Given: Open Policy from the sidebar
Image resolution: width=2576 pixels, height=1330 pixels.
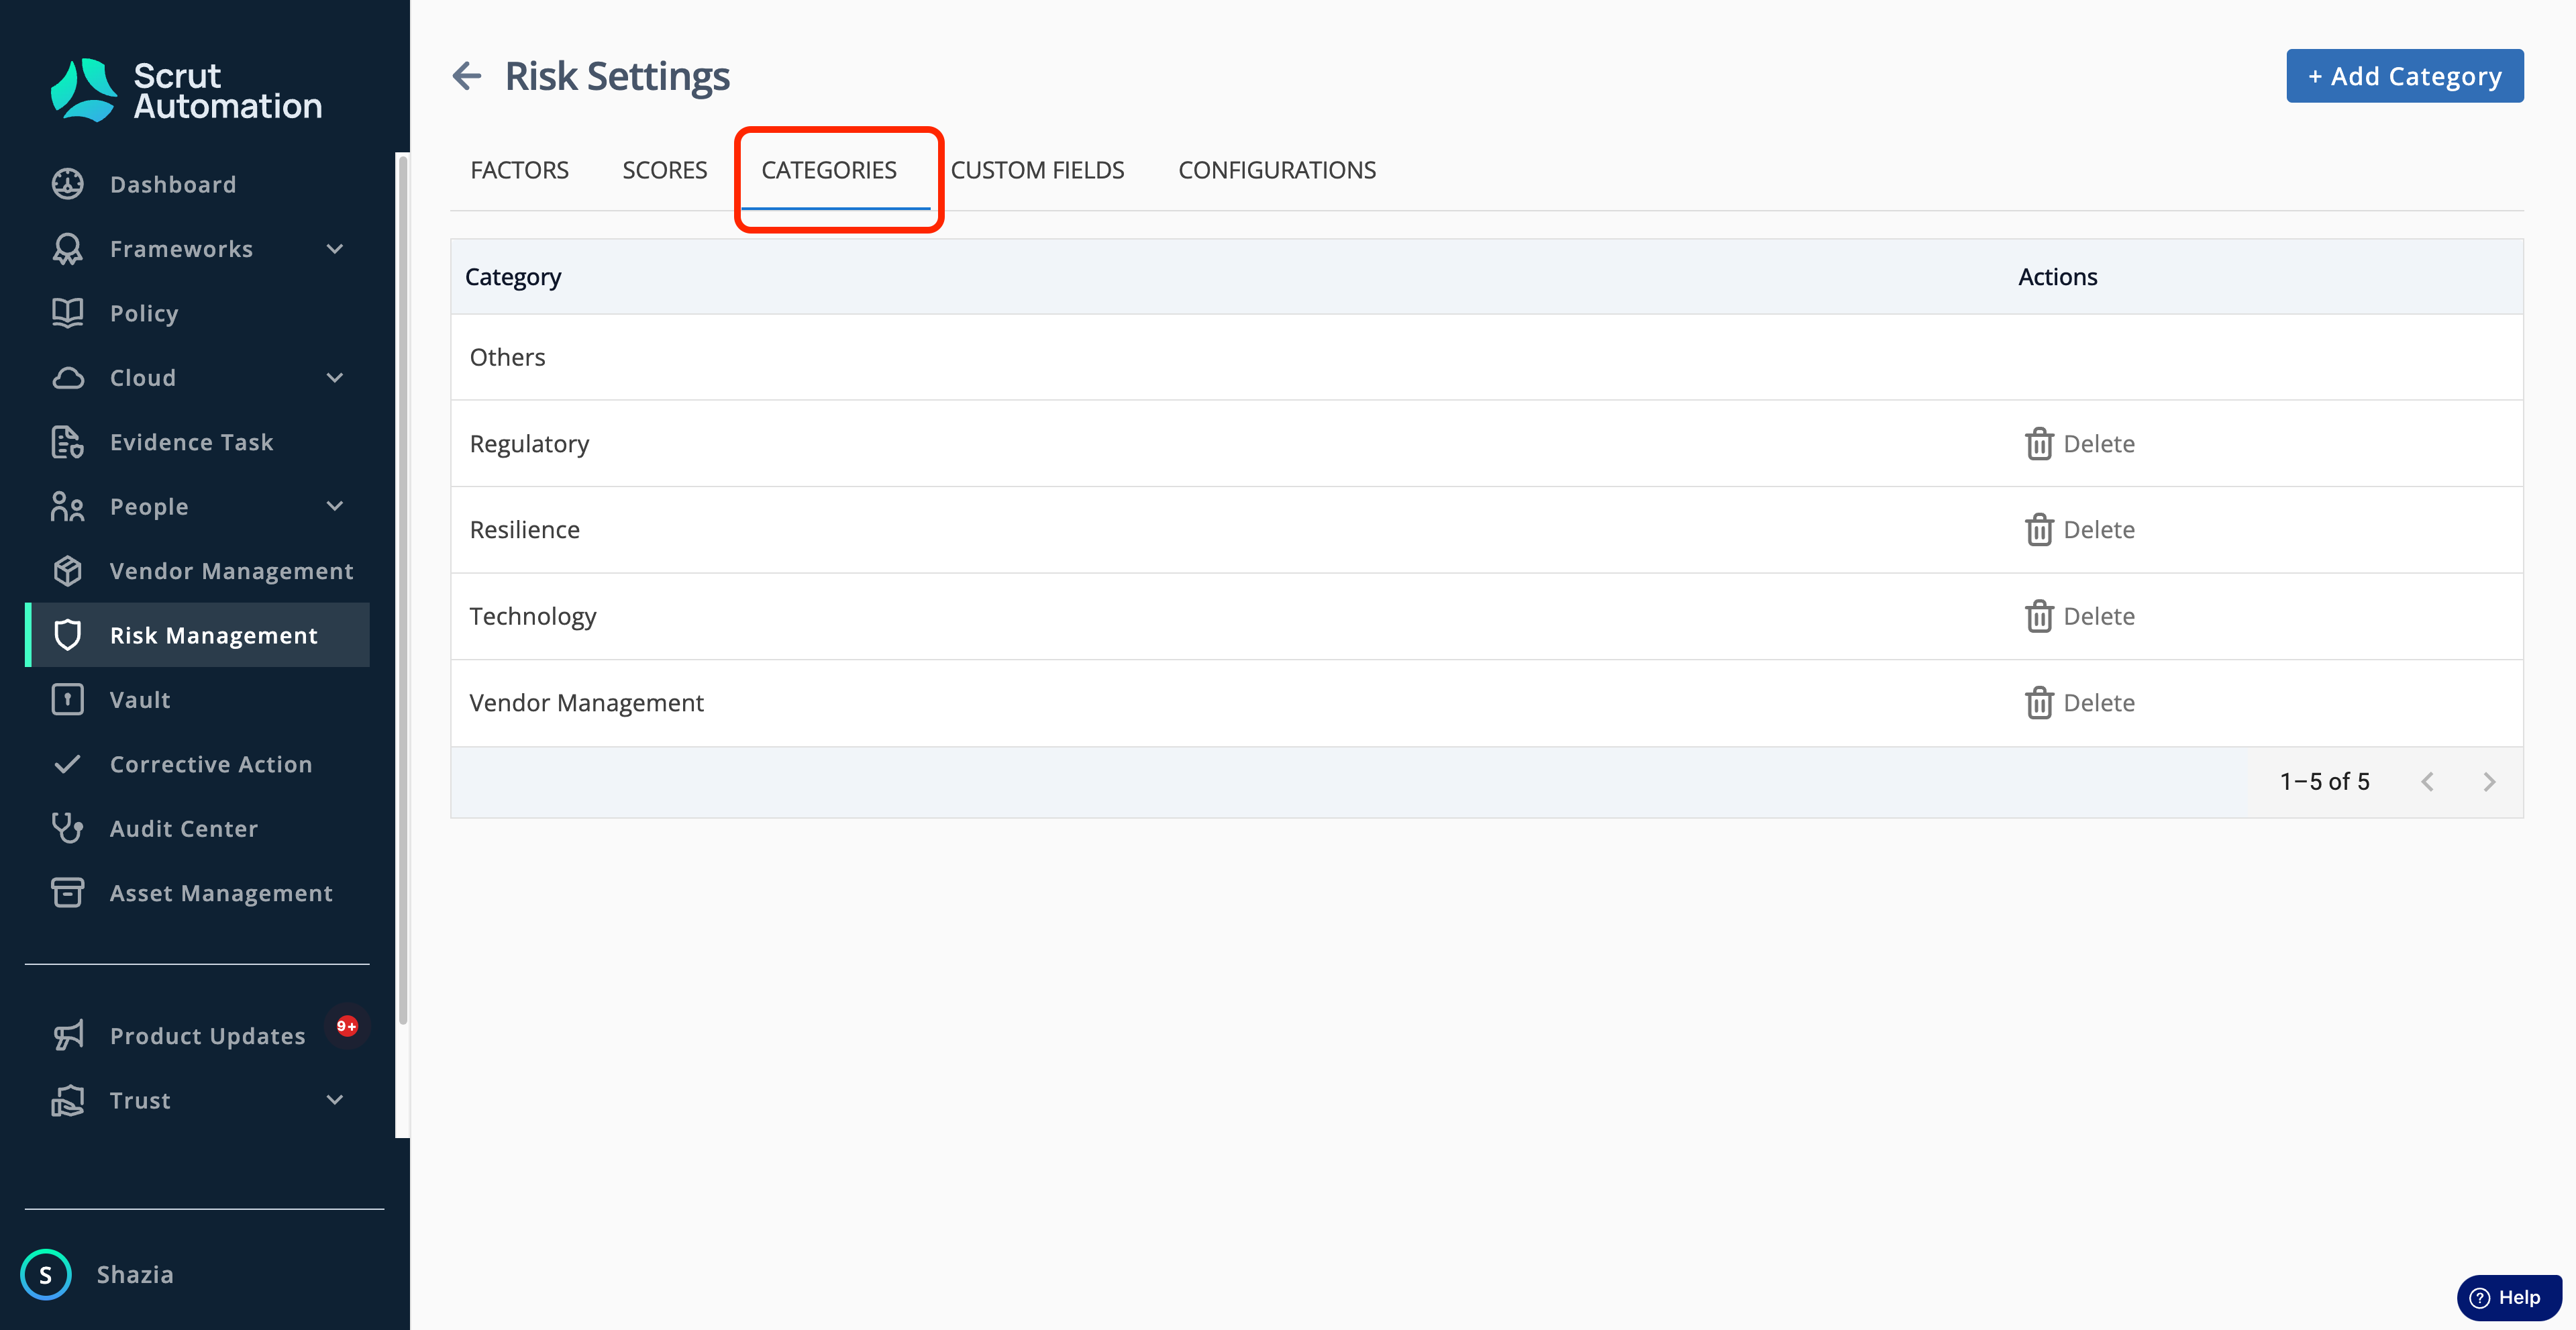Looking at the screenshot, I should coord(197,313).
